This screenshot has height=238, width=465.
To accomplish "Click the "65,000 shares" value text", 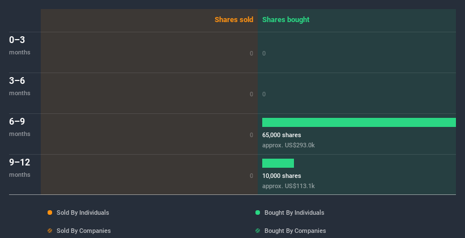I will 281,135.
